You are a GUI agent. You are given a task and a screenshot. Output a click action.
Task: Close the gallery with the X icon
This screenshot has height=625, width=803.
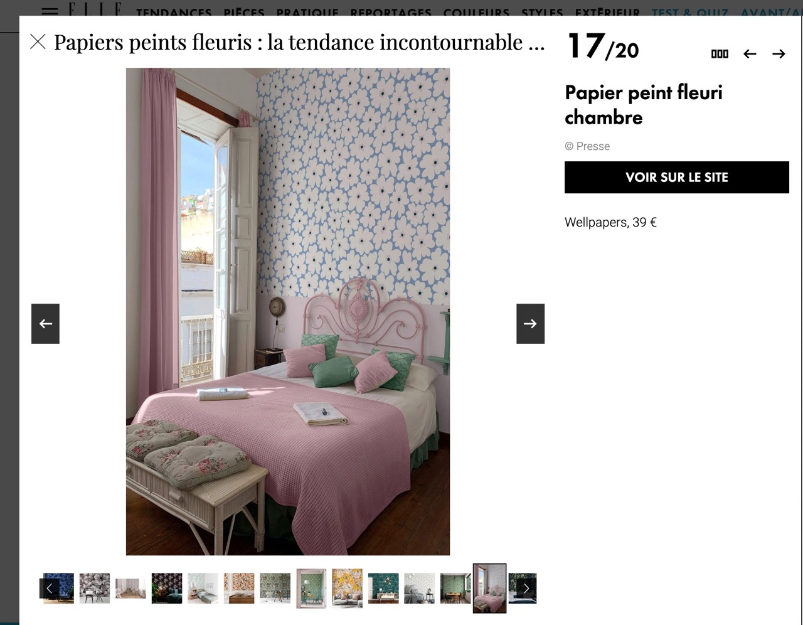click(x=38, y=42)
